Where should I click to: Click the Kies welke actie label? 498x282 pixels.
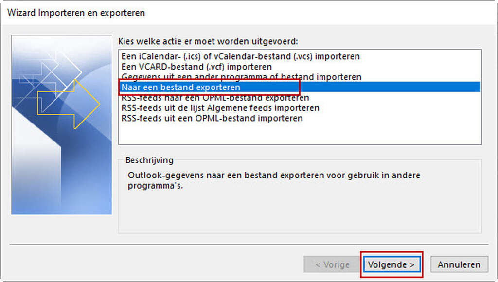(x=208, y=41)
